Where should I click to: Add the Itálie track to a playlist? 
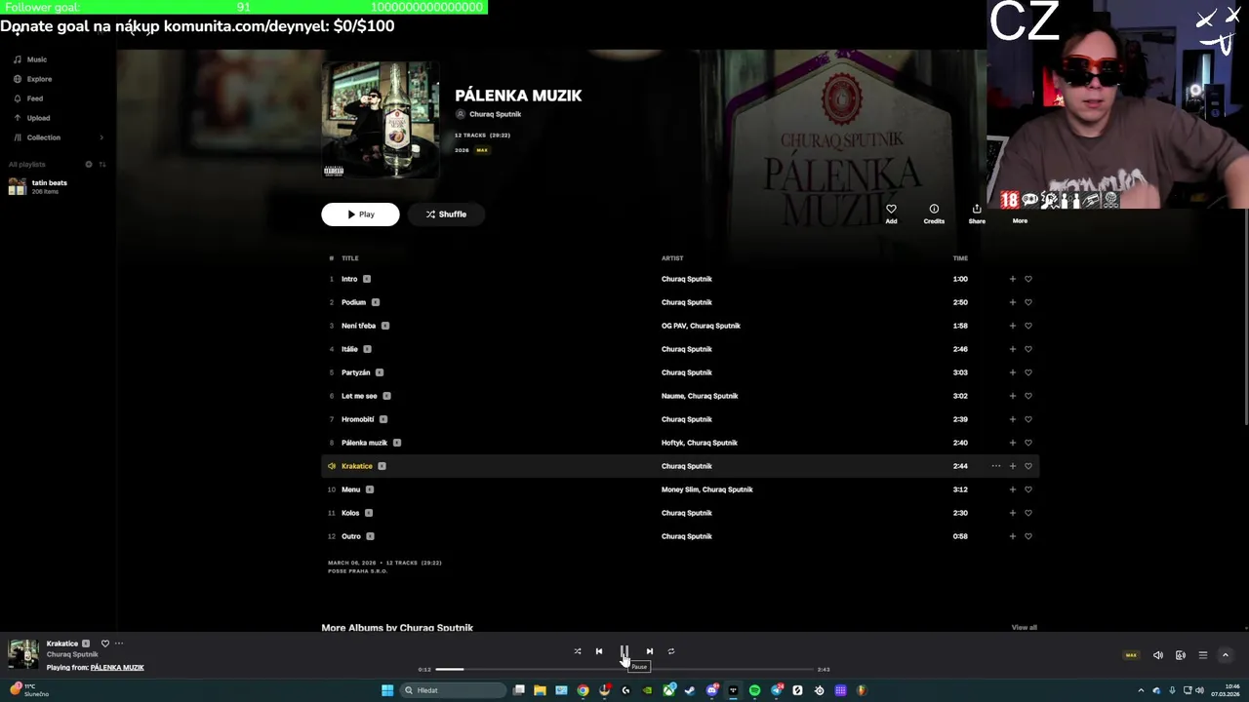(x=1012, y=349)
